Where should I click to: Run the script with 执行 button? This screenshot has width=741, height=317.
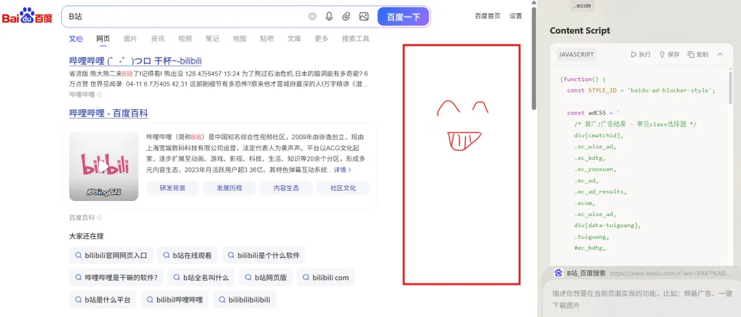click(641, 54)
